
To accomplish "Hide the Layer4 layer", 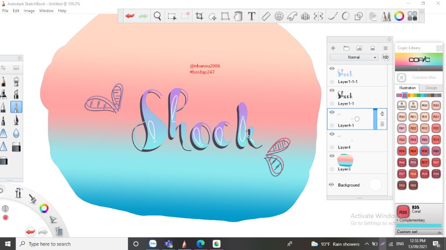I will point(331,134).
